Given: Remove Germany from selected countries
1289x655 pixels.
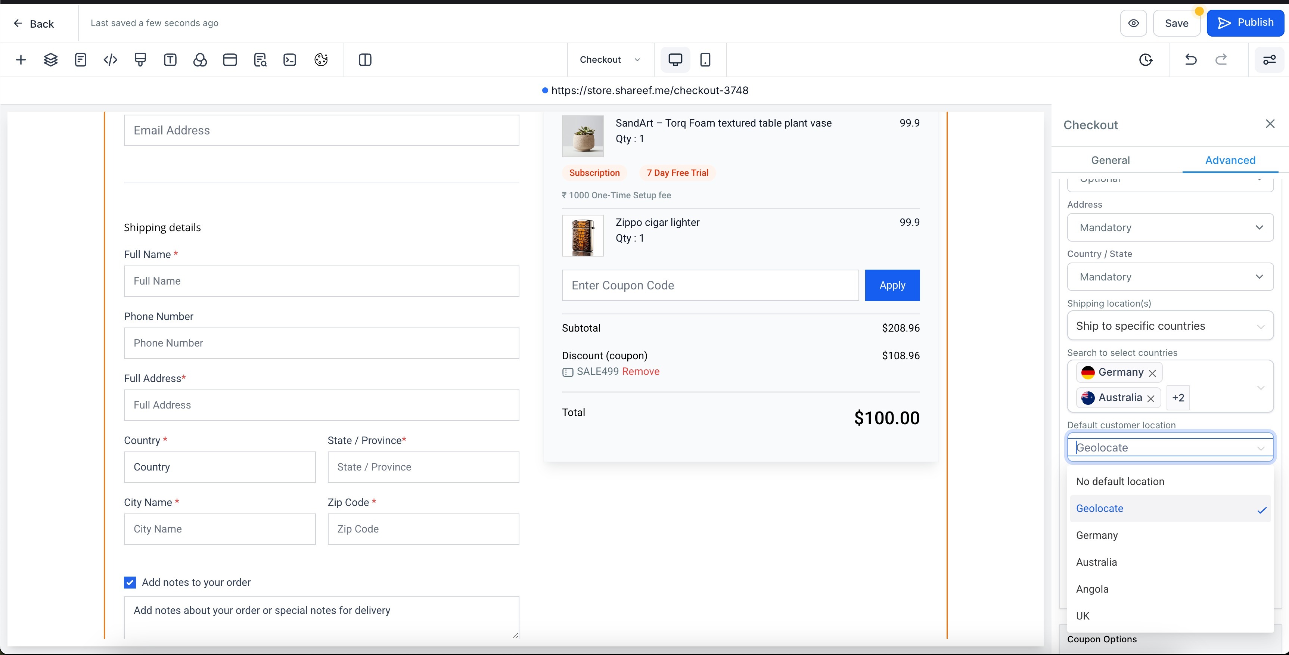Looking at the screenshot, I should coord(1152,373).
